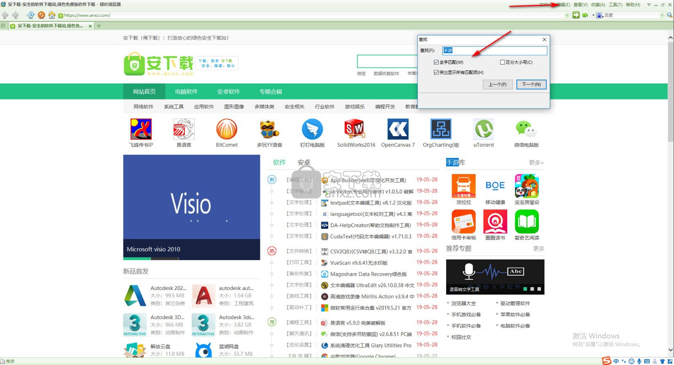This screenshot has height=365, width=674.
Task: Open the 驱动管理软件 topic link
Action: (515, 303)
